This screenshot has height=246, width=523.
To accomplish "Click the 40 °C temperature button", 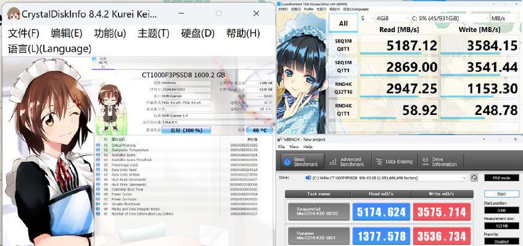I will pyautogui.click(x=260, y=130).
